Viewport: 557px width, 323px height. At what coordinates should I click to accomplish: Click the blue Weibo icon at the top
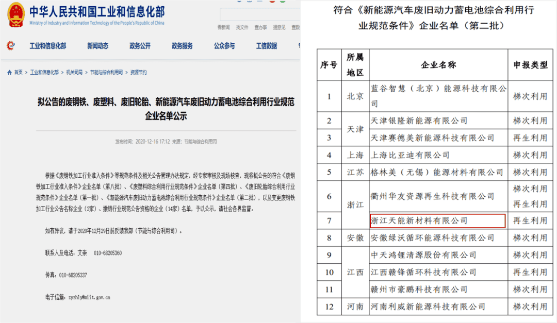pyautogui.click(x=239, y=2)
